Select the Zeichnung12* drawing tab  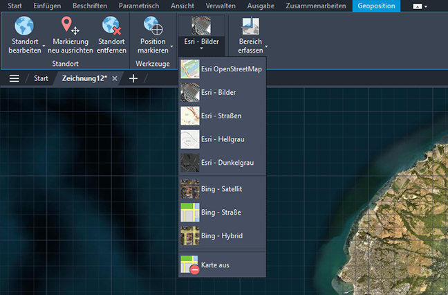tap(84, 78)
